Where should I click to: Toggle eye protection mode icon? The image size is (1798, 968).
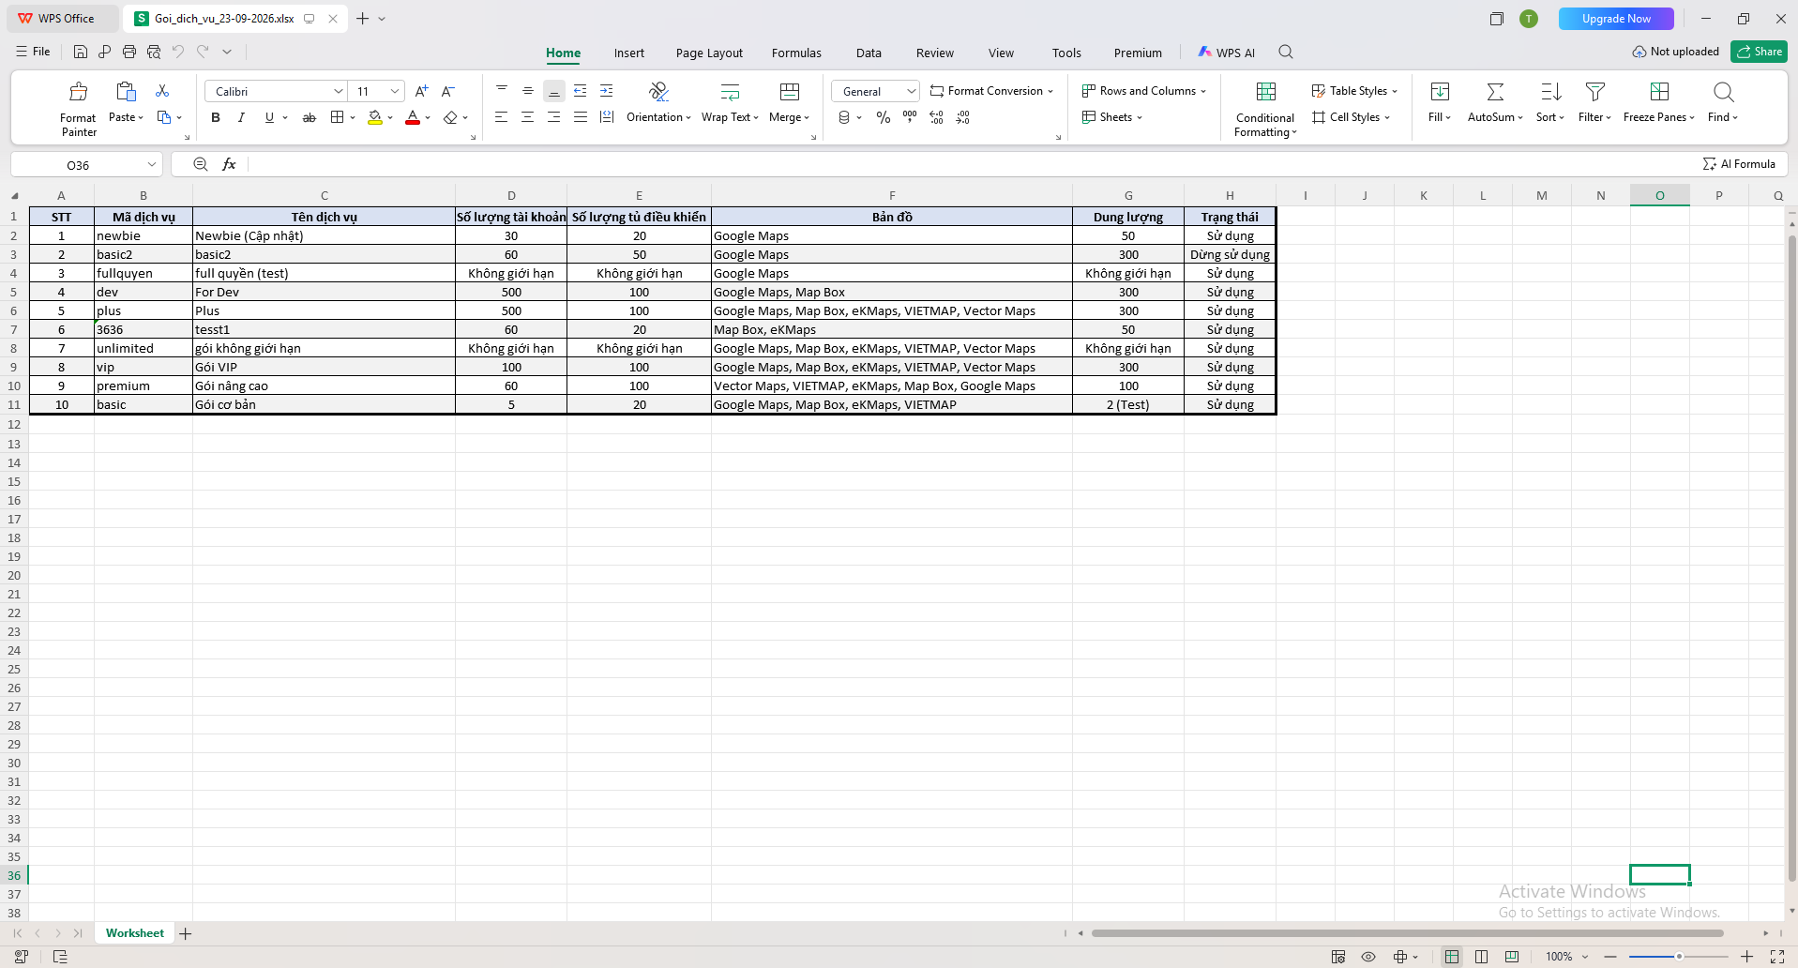1368,957
